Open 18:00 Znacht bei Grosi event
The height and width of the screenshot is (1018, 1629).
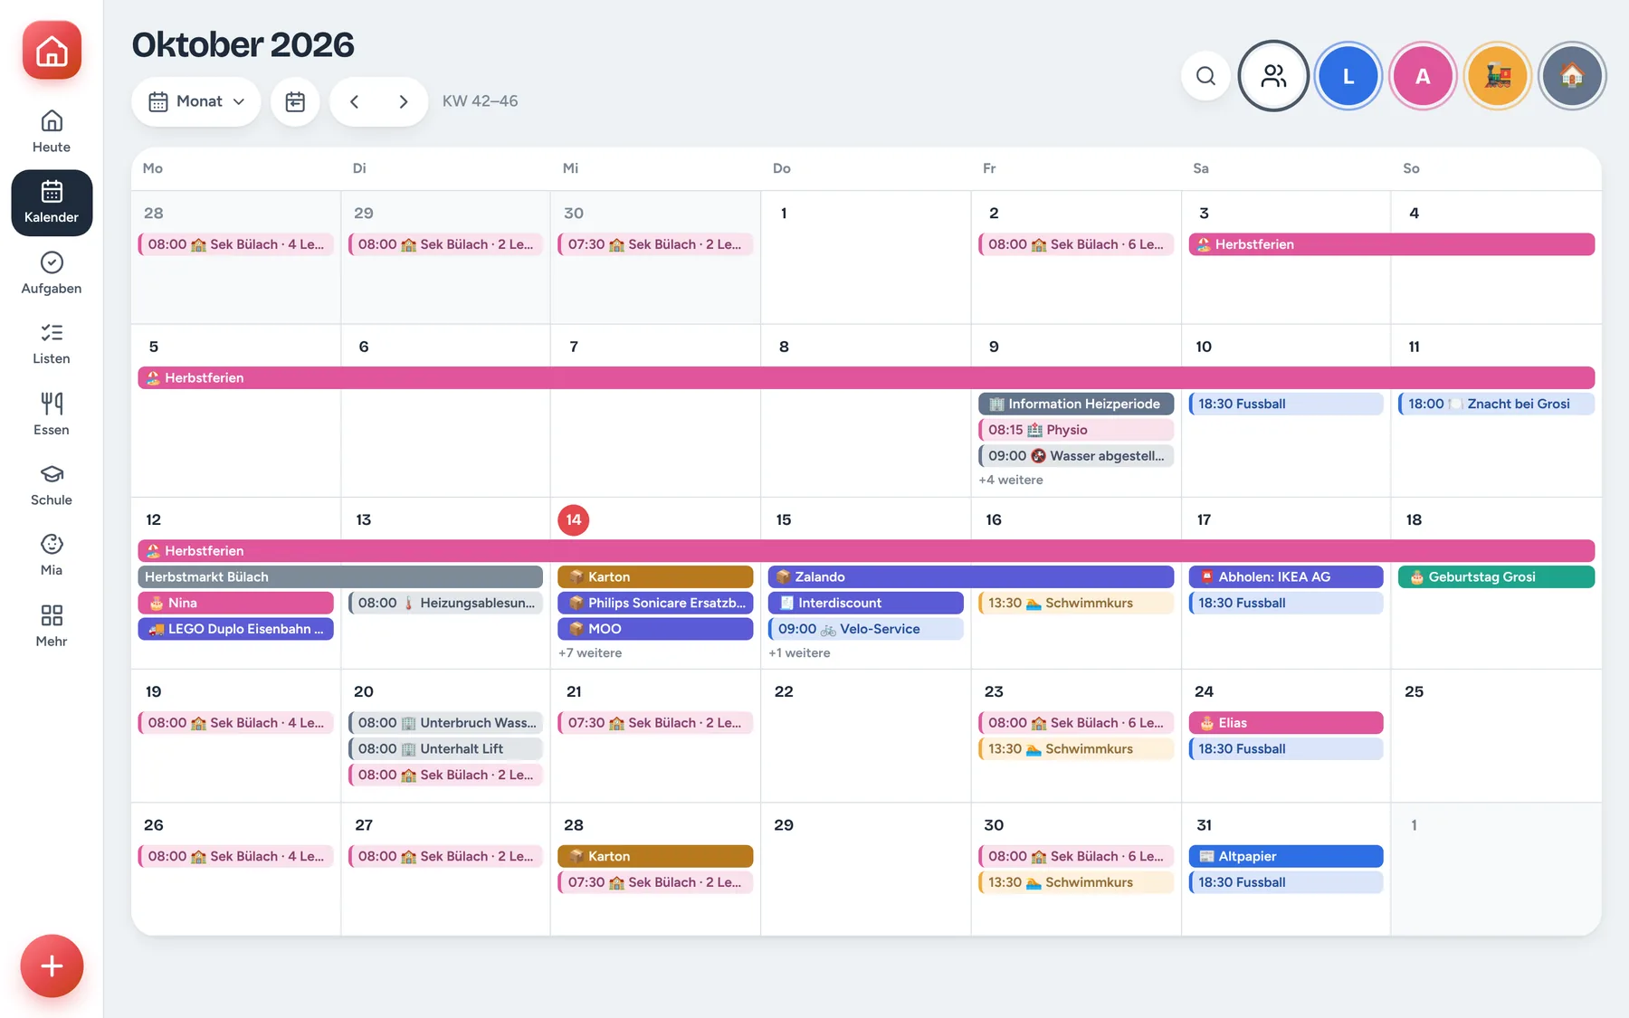click(x=1496, y=404)
